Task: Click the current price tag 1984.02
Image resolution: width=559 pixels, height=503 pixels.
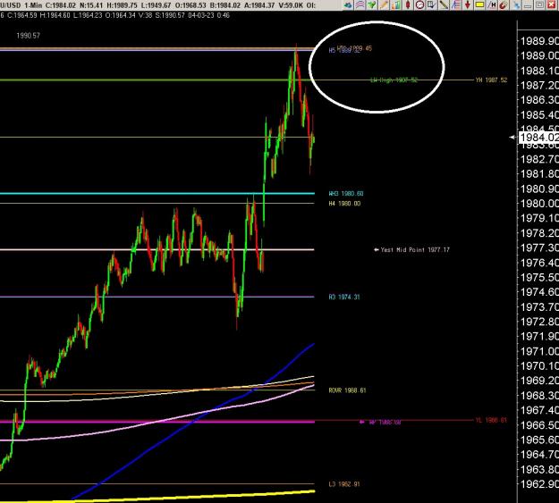Action: [538, 138]
